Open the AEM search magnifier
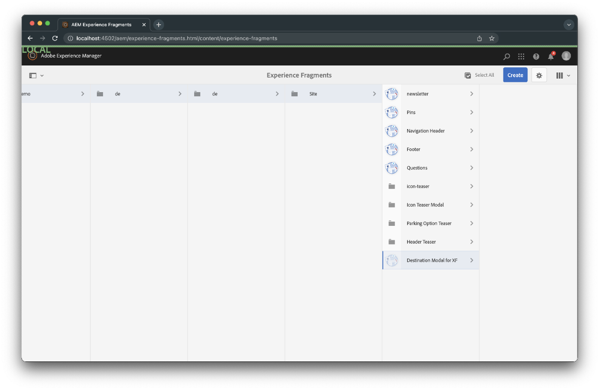 (506, 56)
